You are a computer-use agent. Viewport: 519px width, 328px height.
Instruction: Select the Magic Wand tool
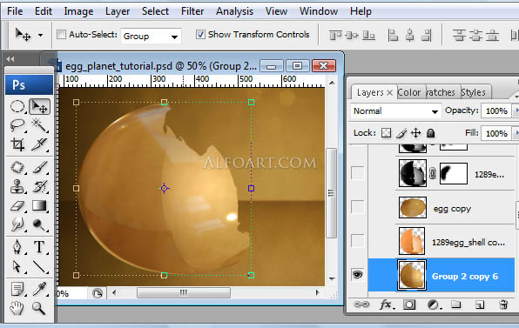click(40, 125)
